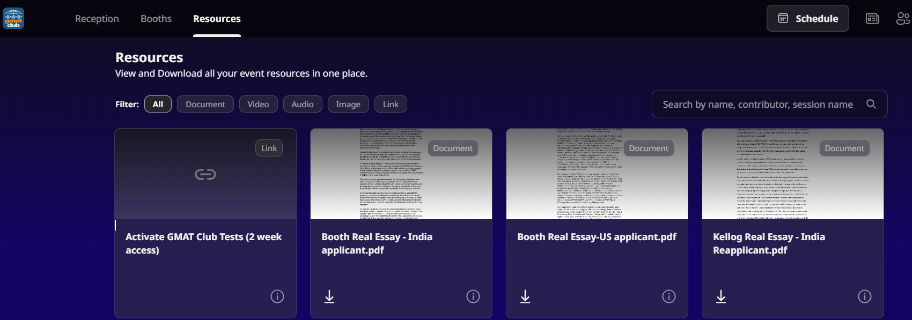Image resolution: width=912 pixels, height=320 pixels.
Task: Show info for Booth US applicant essay
Action: [668, 296]
